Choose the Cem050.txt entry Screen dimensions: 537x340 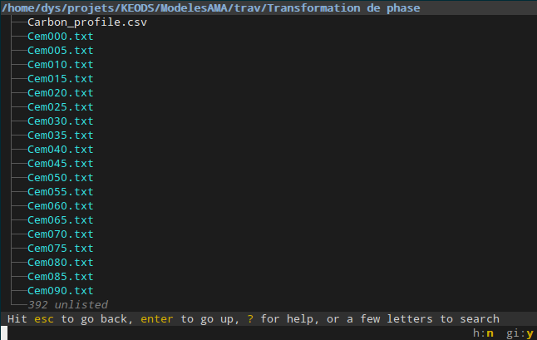pyautogui.click(x=61, y=178)
